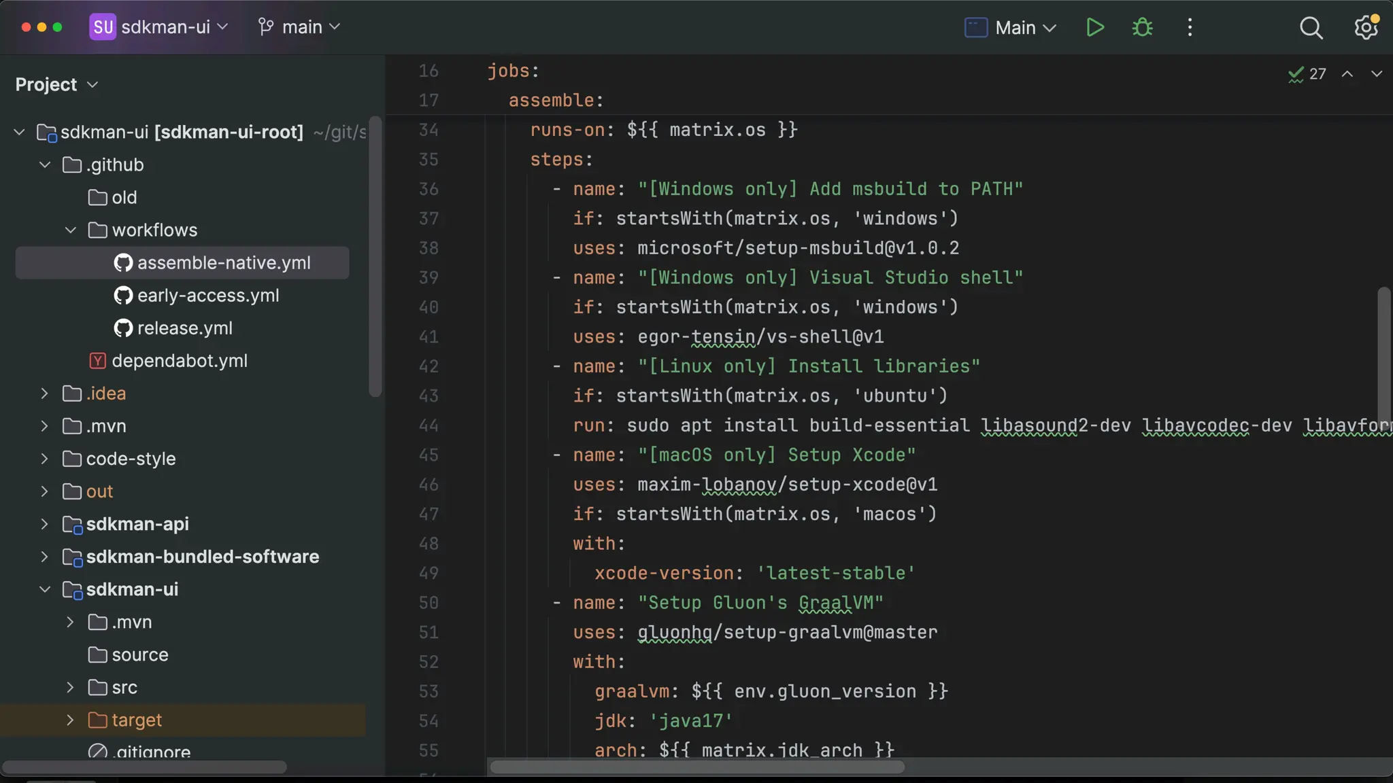Click the vertical three-dots more actions icon

point(1190,27)
